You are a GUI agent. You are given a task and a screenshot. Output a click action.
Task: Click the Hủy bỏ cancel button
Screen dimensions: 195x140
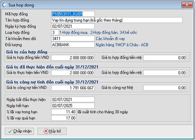tap(52, 131)
